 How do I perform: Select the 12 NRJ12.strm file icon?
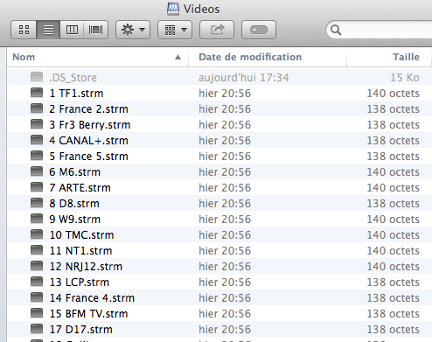click(37, 266)
